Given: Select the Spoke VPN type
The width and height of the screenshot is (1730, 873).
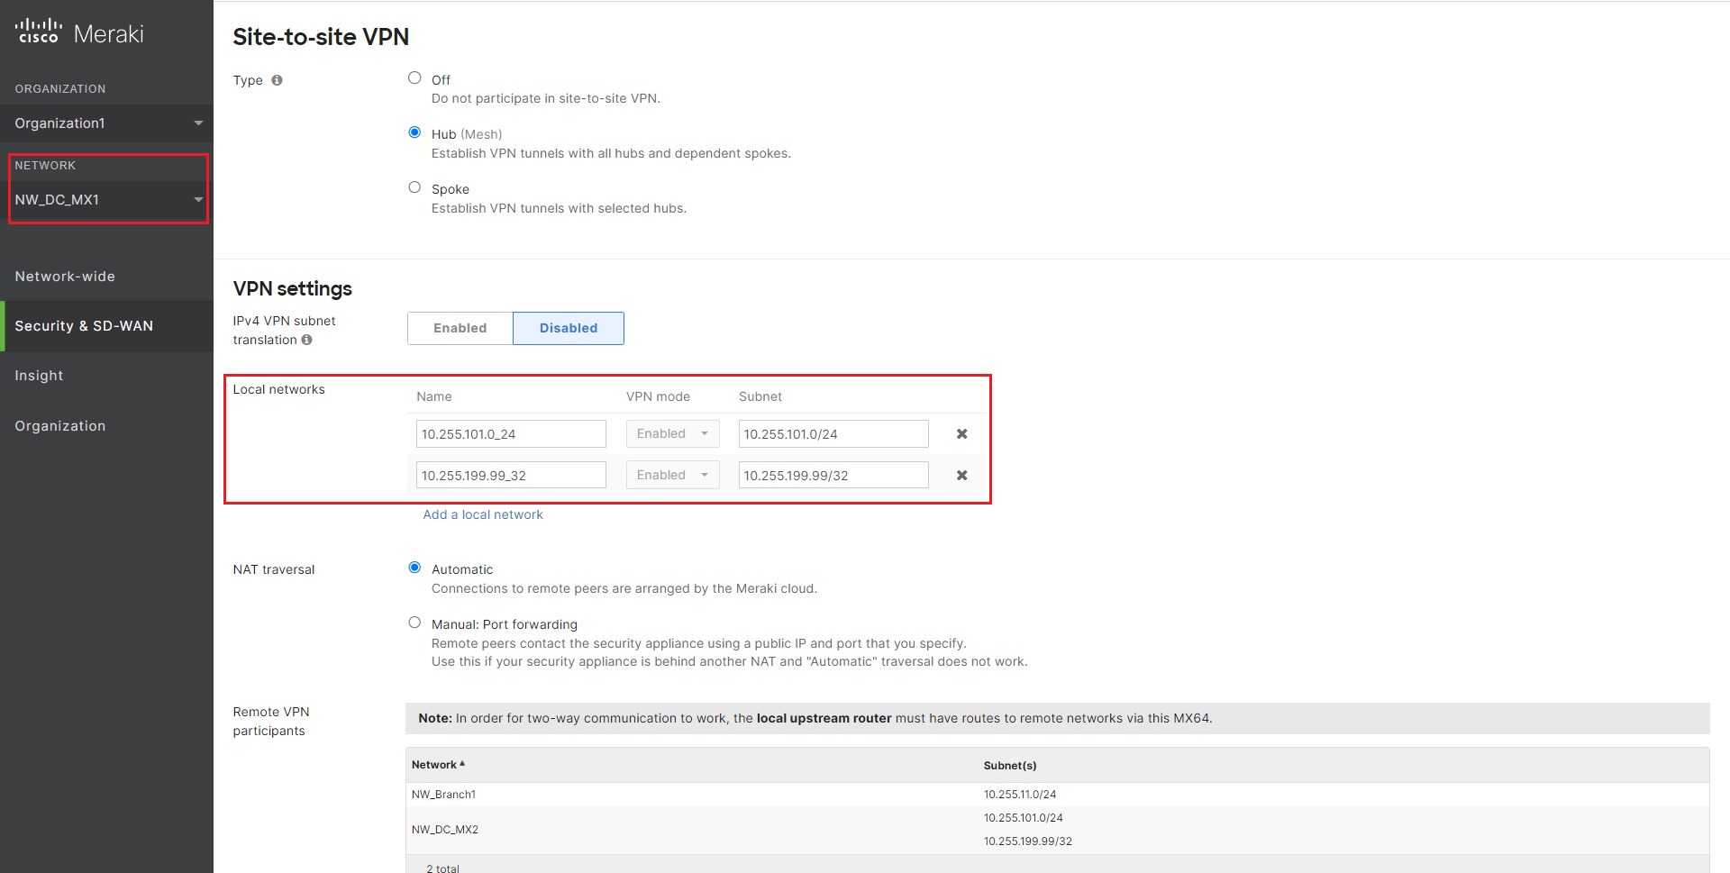Looking at the screenshot, I should 414,186.
